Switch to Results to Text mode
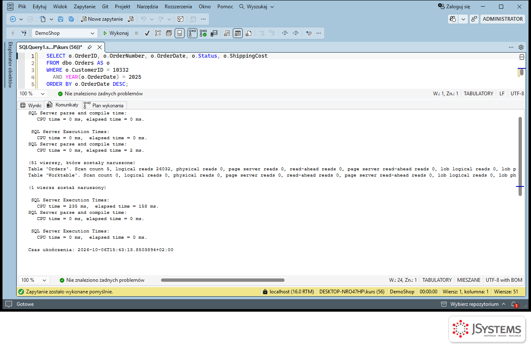The width and height of the screenshot is (531, 346). click(227, 33)
